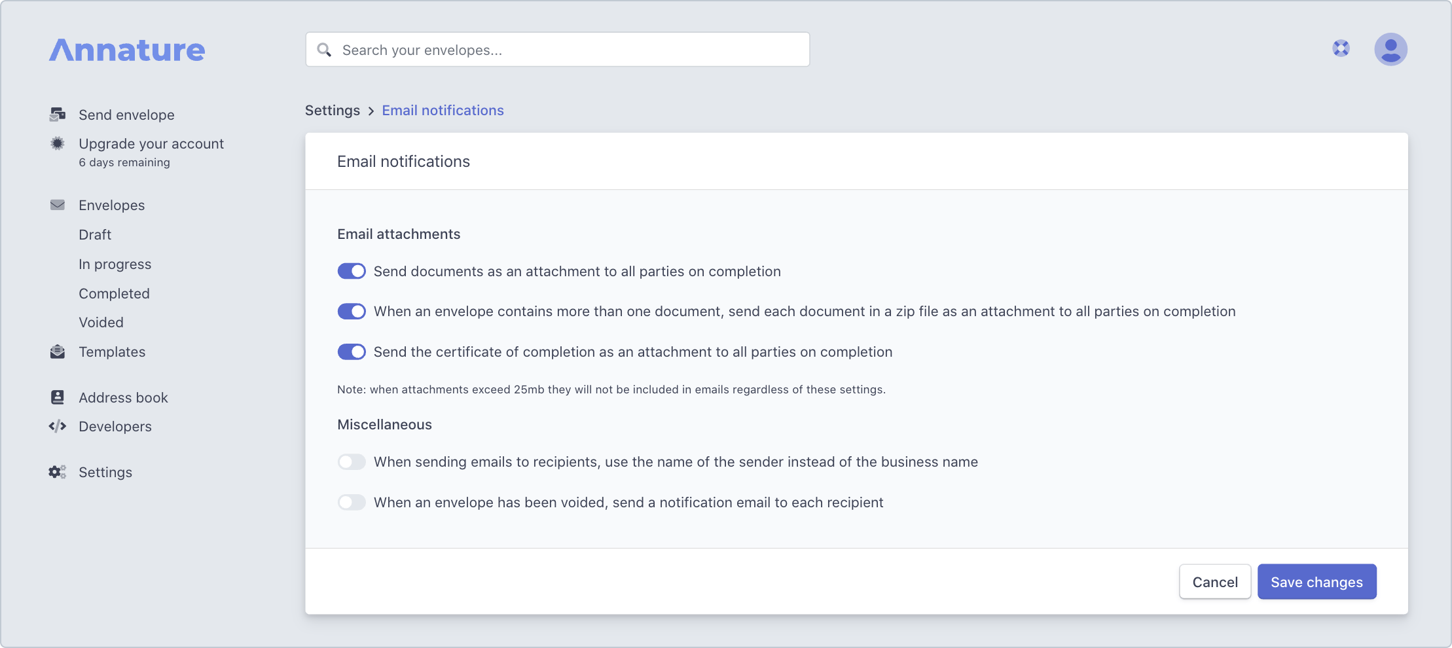Disable sending documents as attachment on completion
1452x648 pixels.
click(x=352, y=271)
